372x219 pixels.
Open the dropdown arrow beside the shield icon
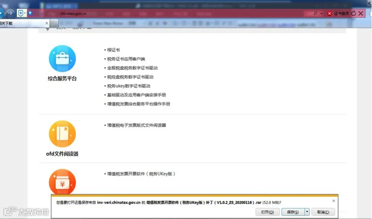[25, 13]
